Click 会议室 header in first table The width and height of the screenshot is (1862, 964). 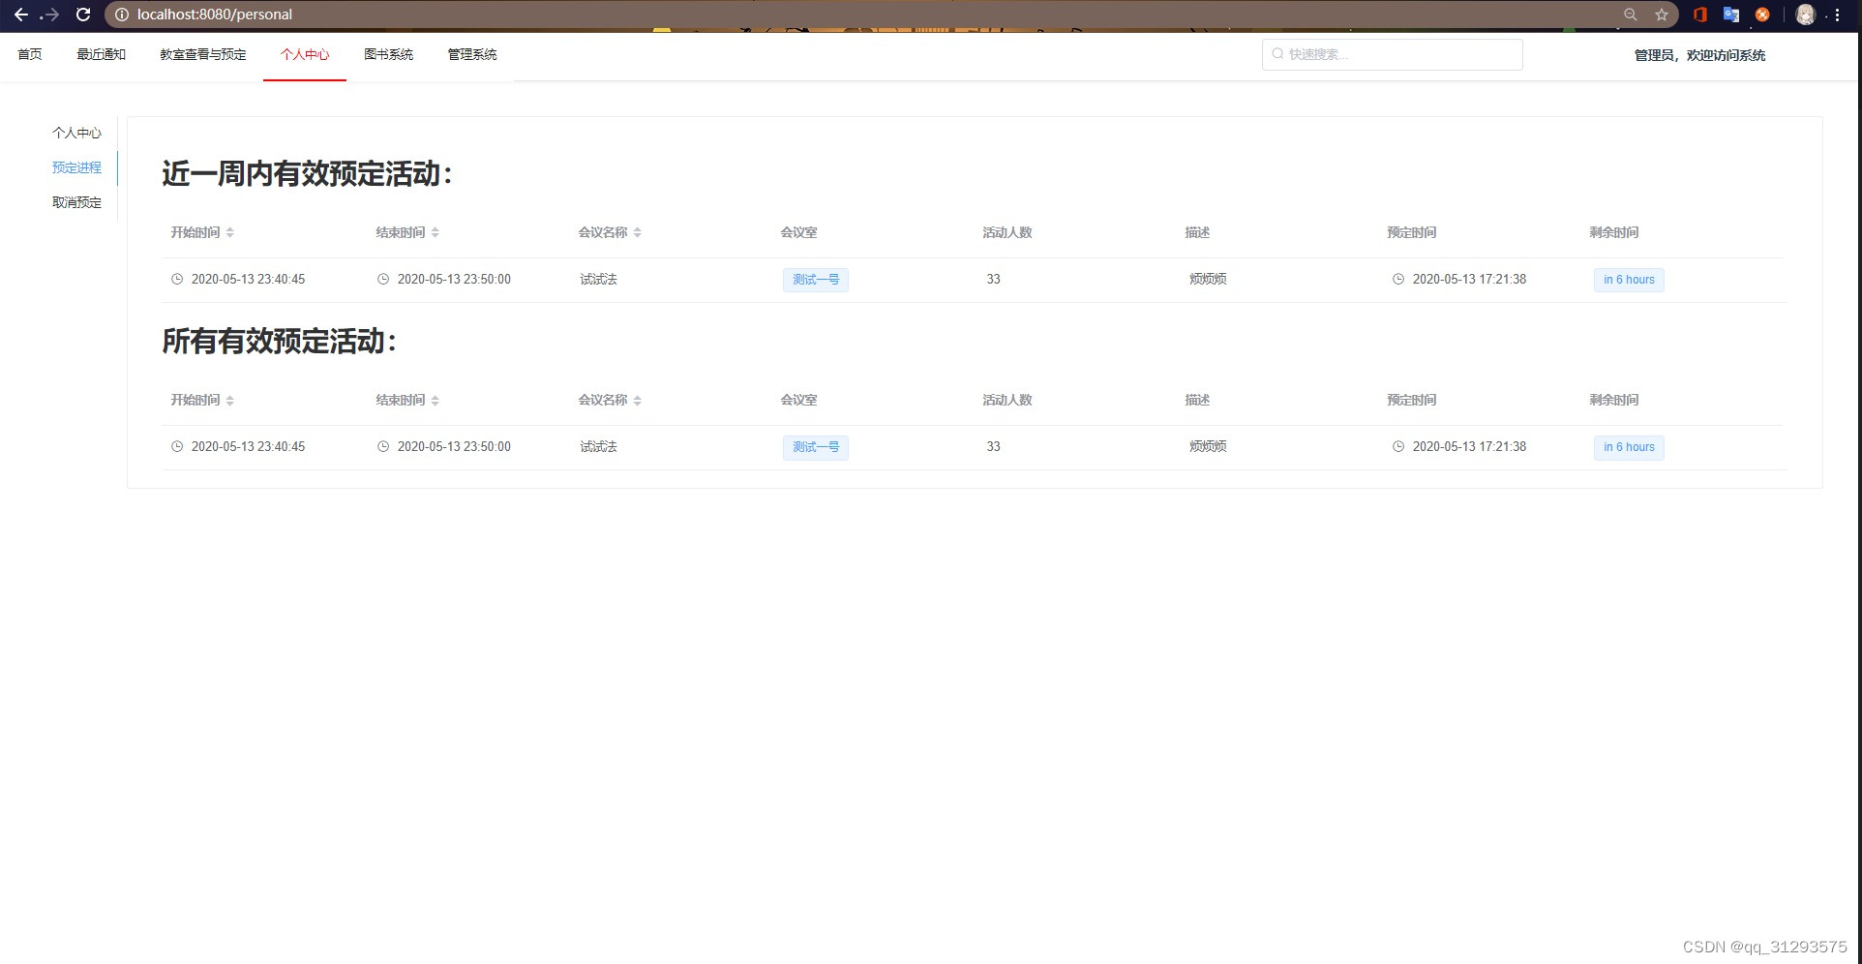coord(798,232)
